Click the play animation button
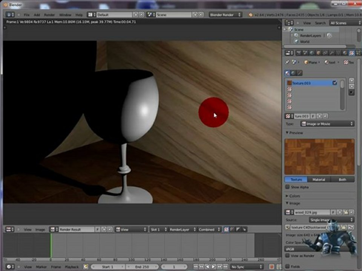This screenshot has width=362, height=271. pos(213,266)
